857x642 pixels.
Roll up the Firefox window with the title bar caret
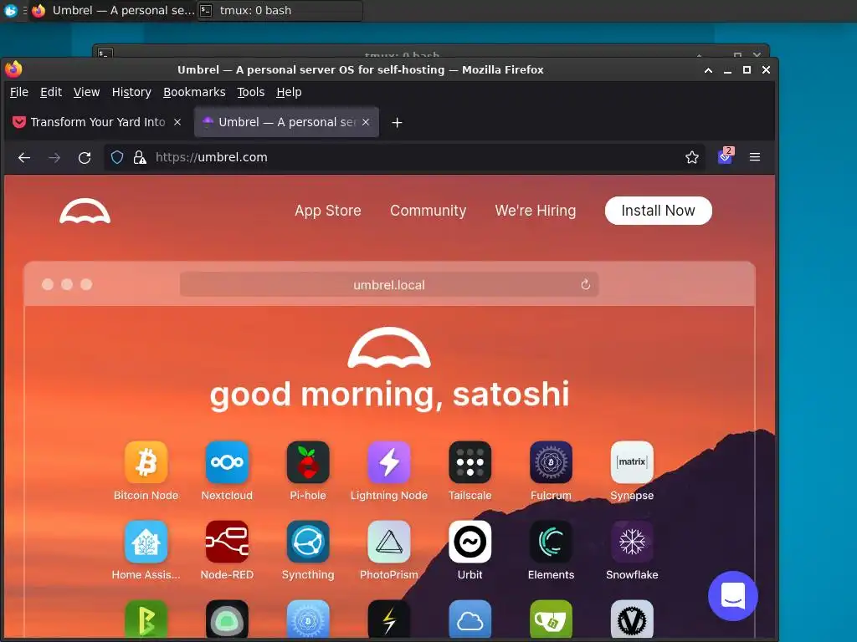point(708,70)
